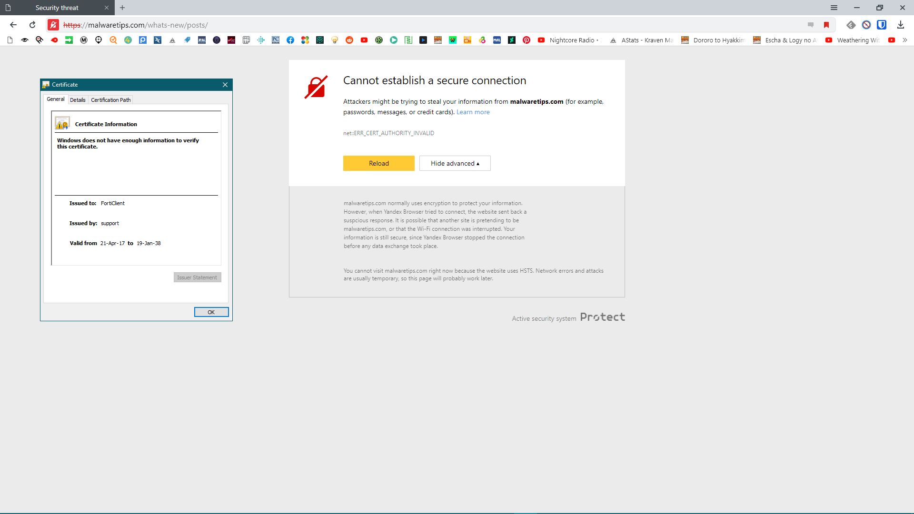Open the downloads arrow icon
914x514 pixels.
point(900,25)
